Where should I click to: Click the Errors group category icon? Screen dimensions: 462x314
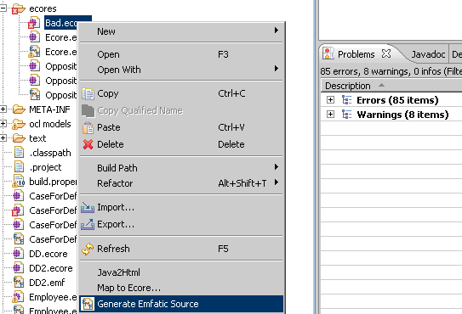[x=346, y=100]
